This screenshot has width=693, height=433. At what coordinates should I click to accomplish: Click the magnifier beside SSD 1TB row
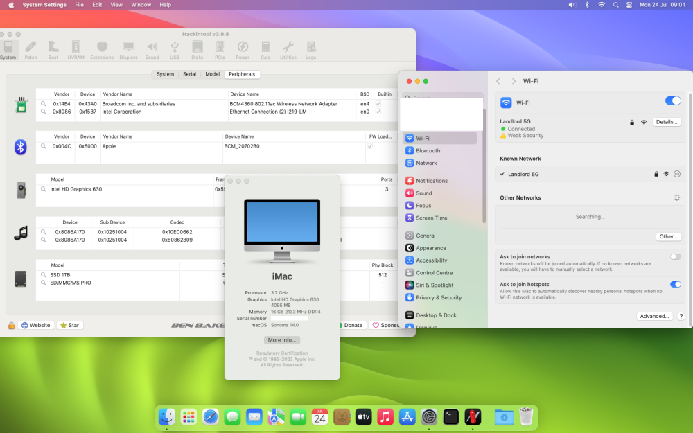click(43, 275)
